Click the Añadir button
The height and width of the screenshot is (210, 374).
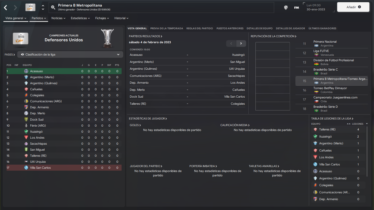click(x=353, y=7)
